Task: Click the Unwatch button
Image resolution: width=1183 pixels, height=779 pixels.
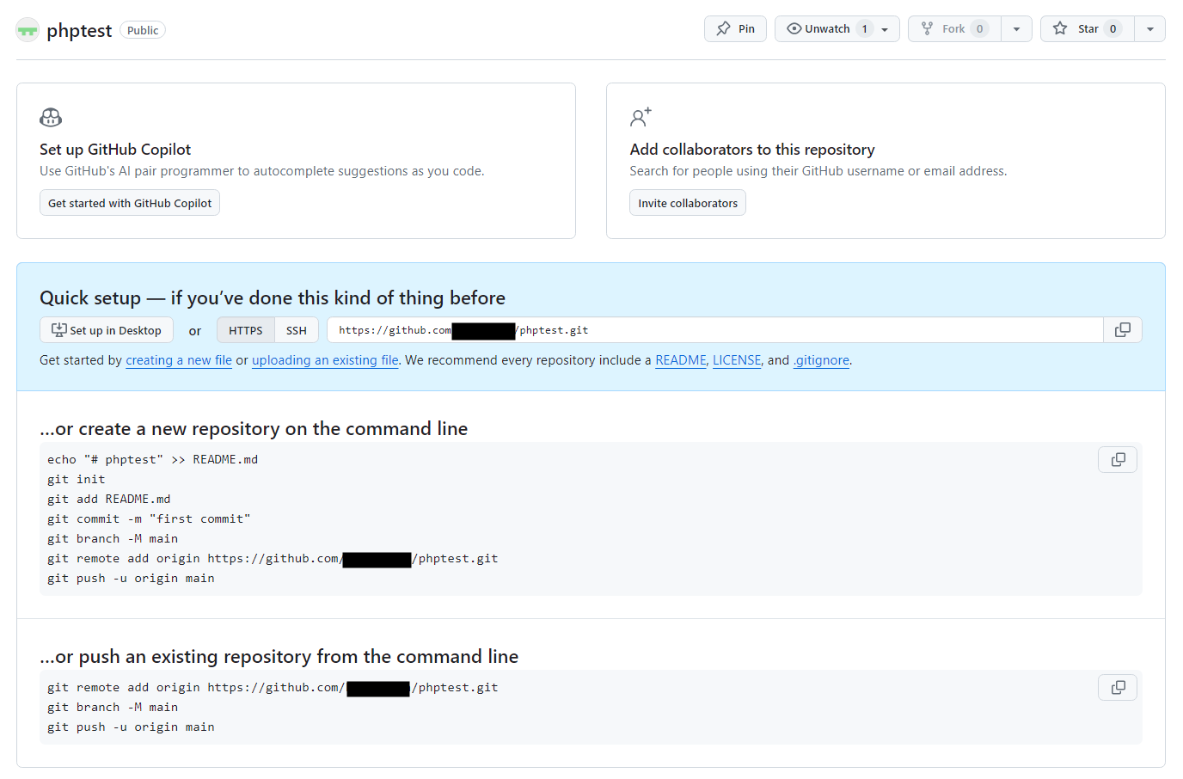Action: (x=837, y=28)
